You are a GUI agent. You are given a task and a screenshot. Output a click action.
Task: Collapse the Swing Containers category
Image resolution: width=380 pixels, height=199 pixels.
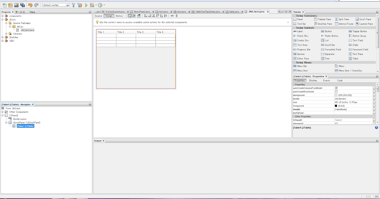[x=294, y=16]
